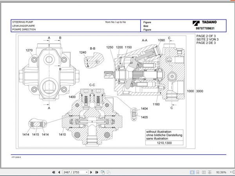Click the section label A-A
Screen dimensions: 235x176
tap(145, 40)
